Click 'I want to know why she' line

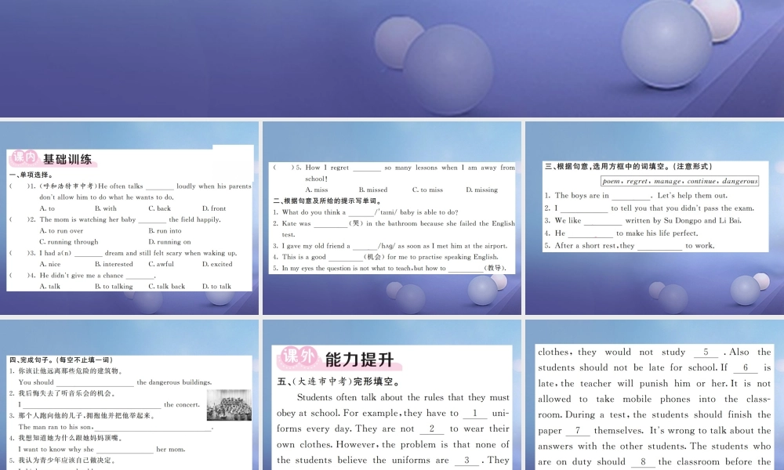[101, 449]
